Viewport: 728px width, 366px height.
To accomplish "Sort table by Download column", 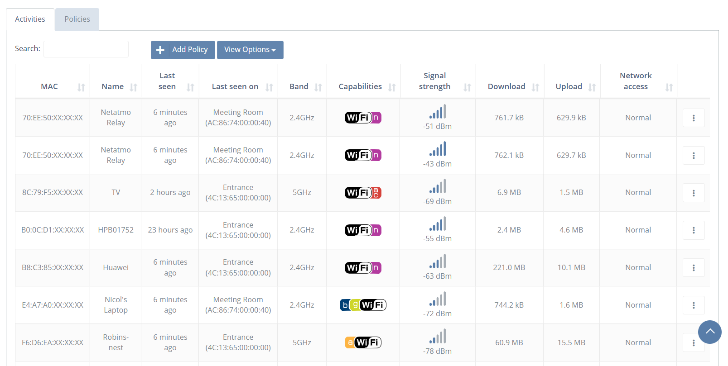I will 535,87.
